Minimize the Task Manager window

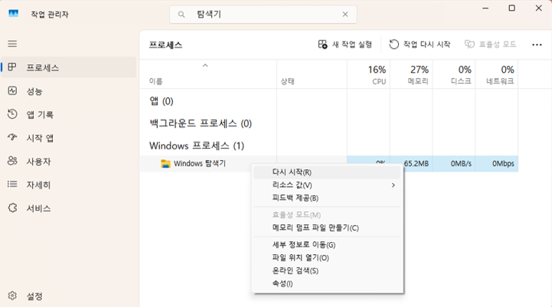(485, 8)
